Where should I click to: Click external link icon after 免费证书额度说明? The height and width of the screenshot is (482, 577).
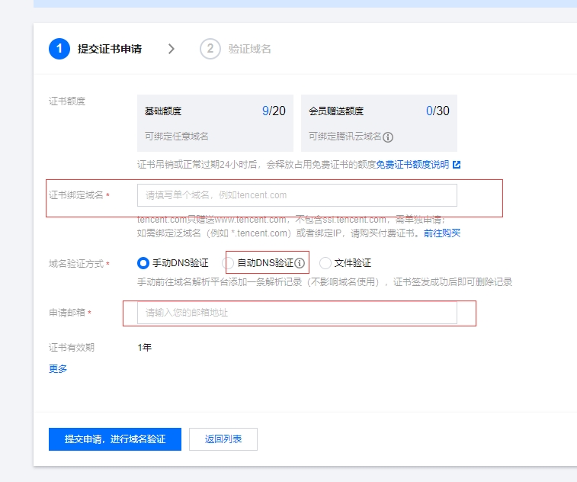[x=457, y=165]
